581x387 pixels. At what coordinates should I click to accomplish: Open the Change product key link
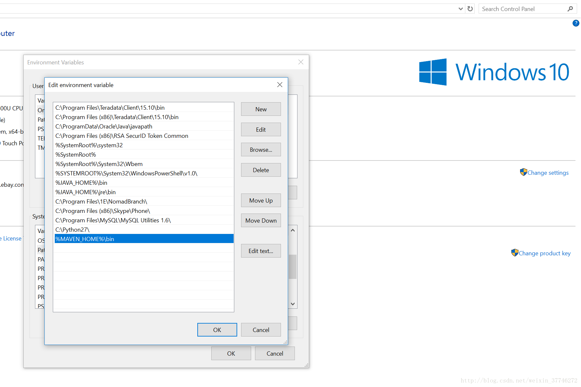544,253
